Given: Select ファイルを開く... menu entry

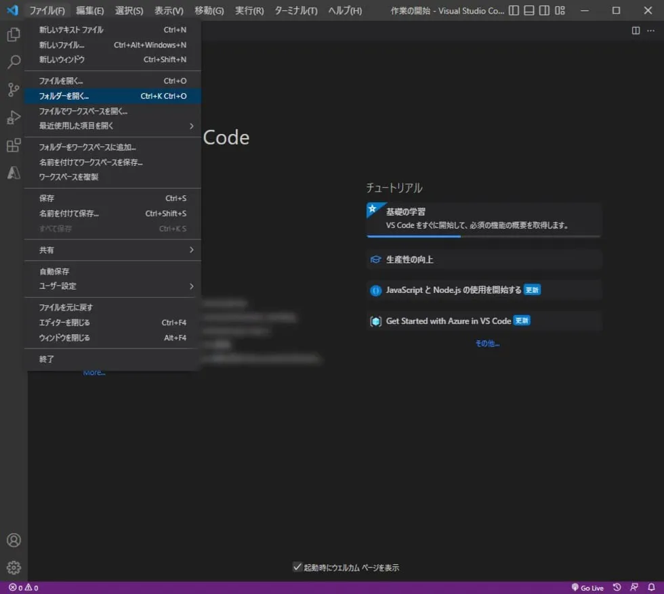Looking at the screenshot, I should coord(112,81).
